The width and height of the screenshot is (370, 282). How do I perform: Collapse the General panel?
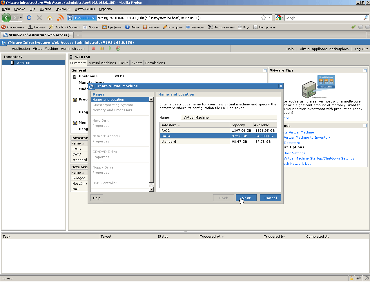[x=264, y=70]
